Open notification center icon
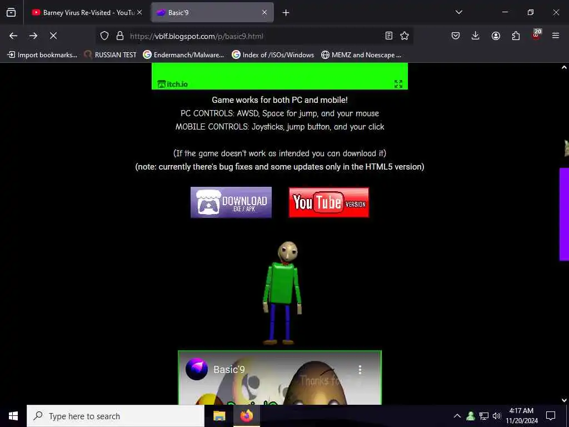Screen dimensions: 569x427 (551, 416)
